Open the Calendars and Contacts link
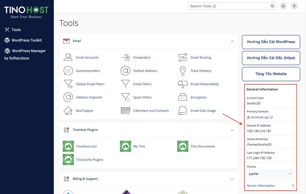 tap(151, 111)
